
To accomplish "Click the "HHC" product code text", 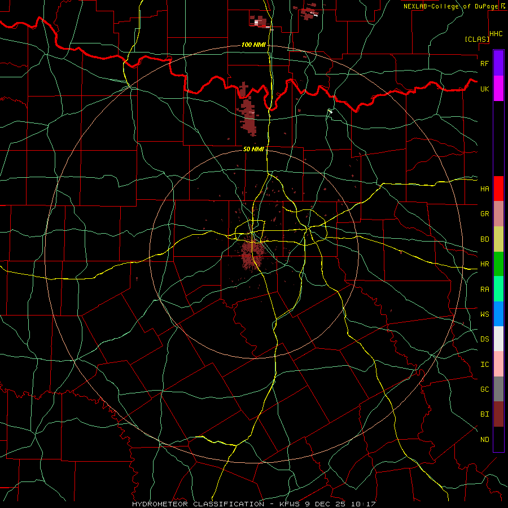I will tap(496, 34).
